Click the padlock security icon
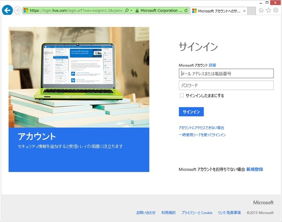 [x=137, y=11]
